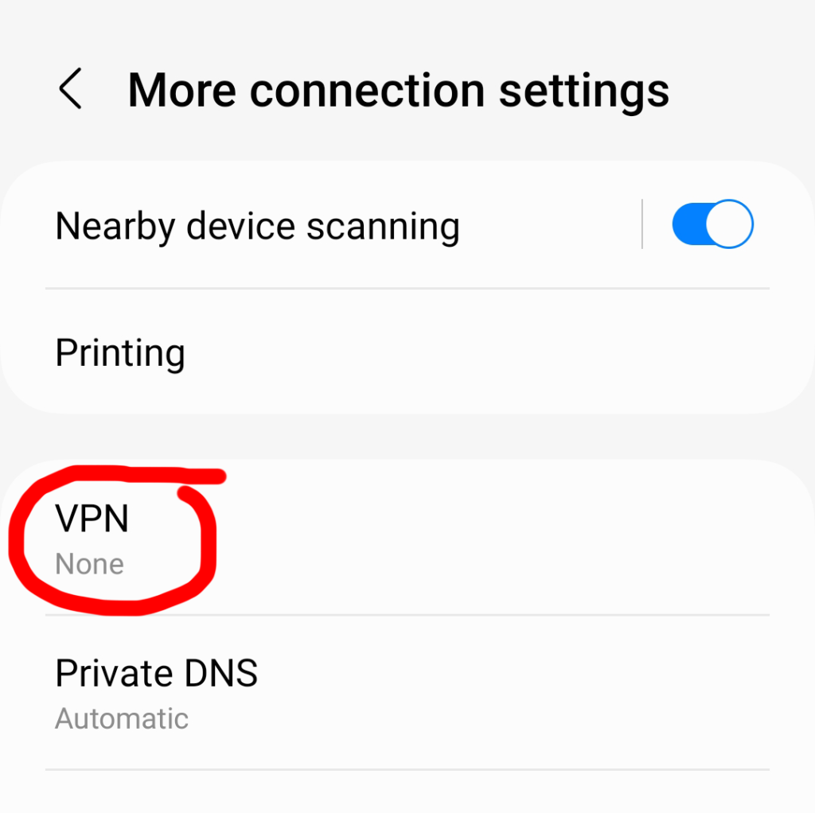Tap 'Automatic' under Private DNS
Image resolution: width=815 pixels, height=813 pixels.
coord(122,719)
